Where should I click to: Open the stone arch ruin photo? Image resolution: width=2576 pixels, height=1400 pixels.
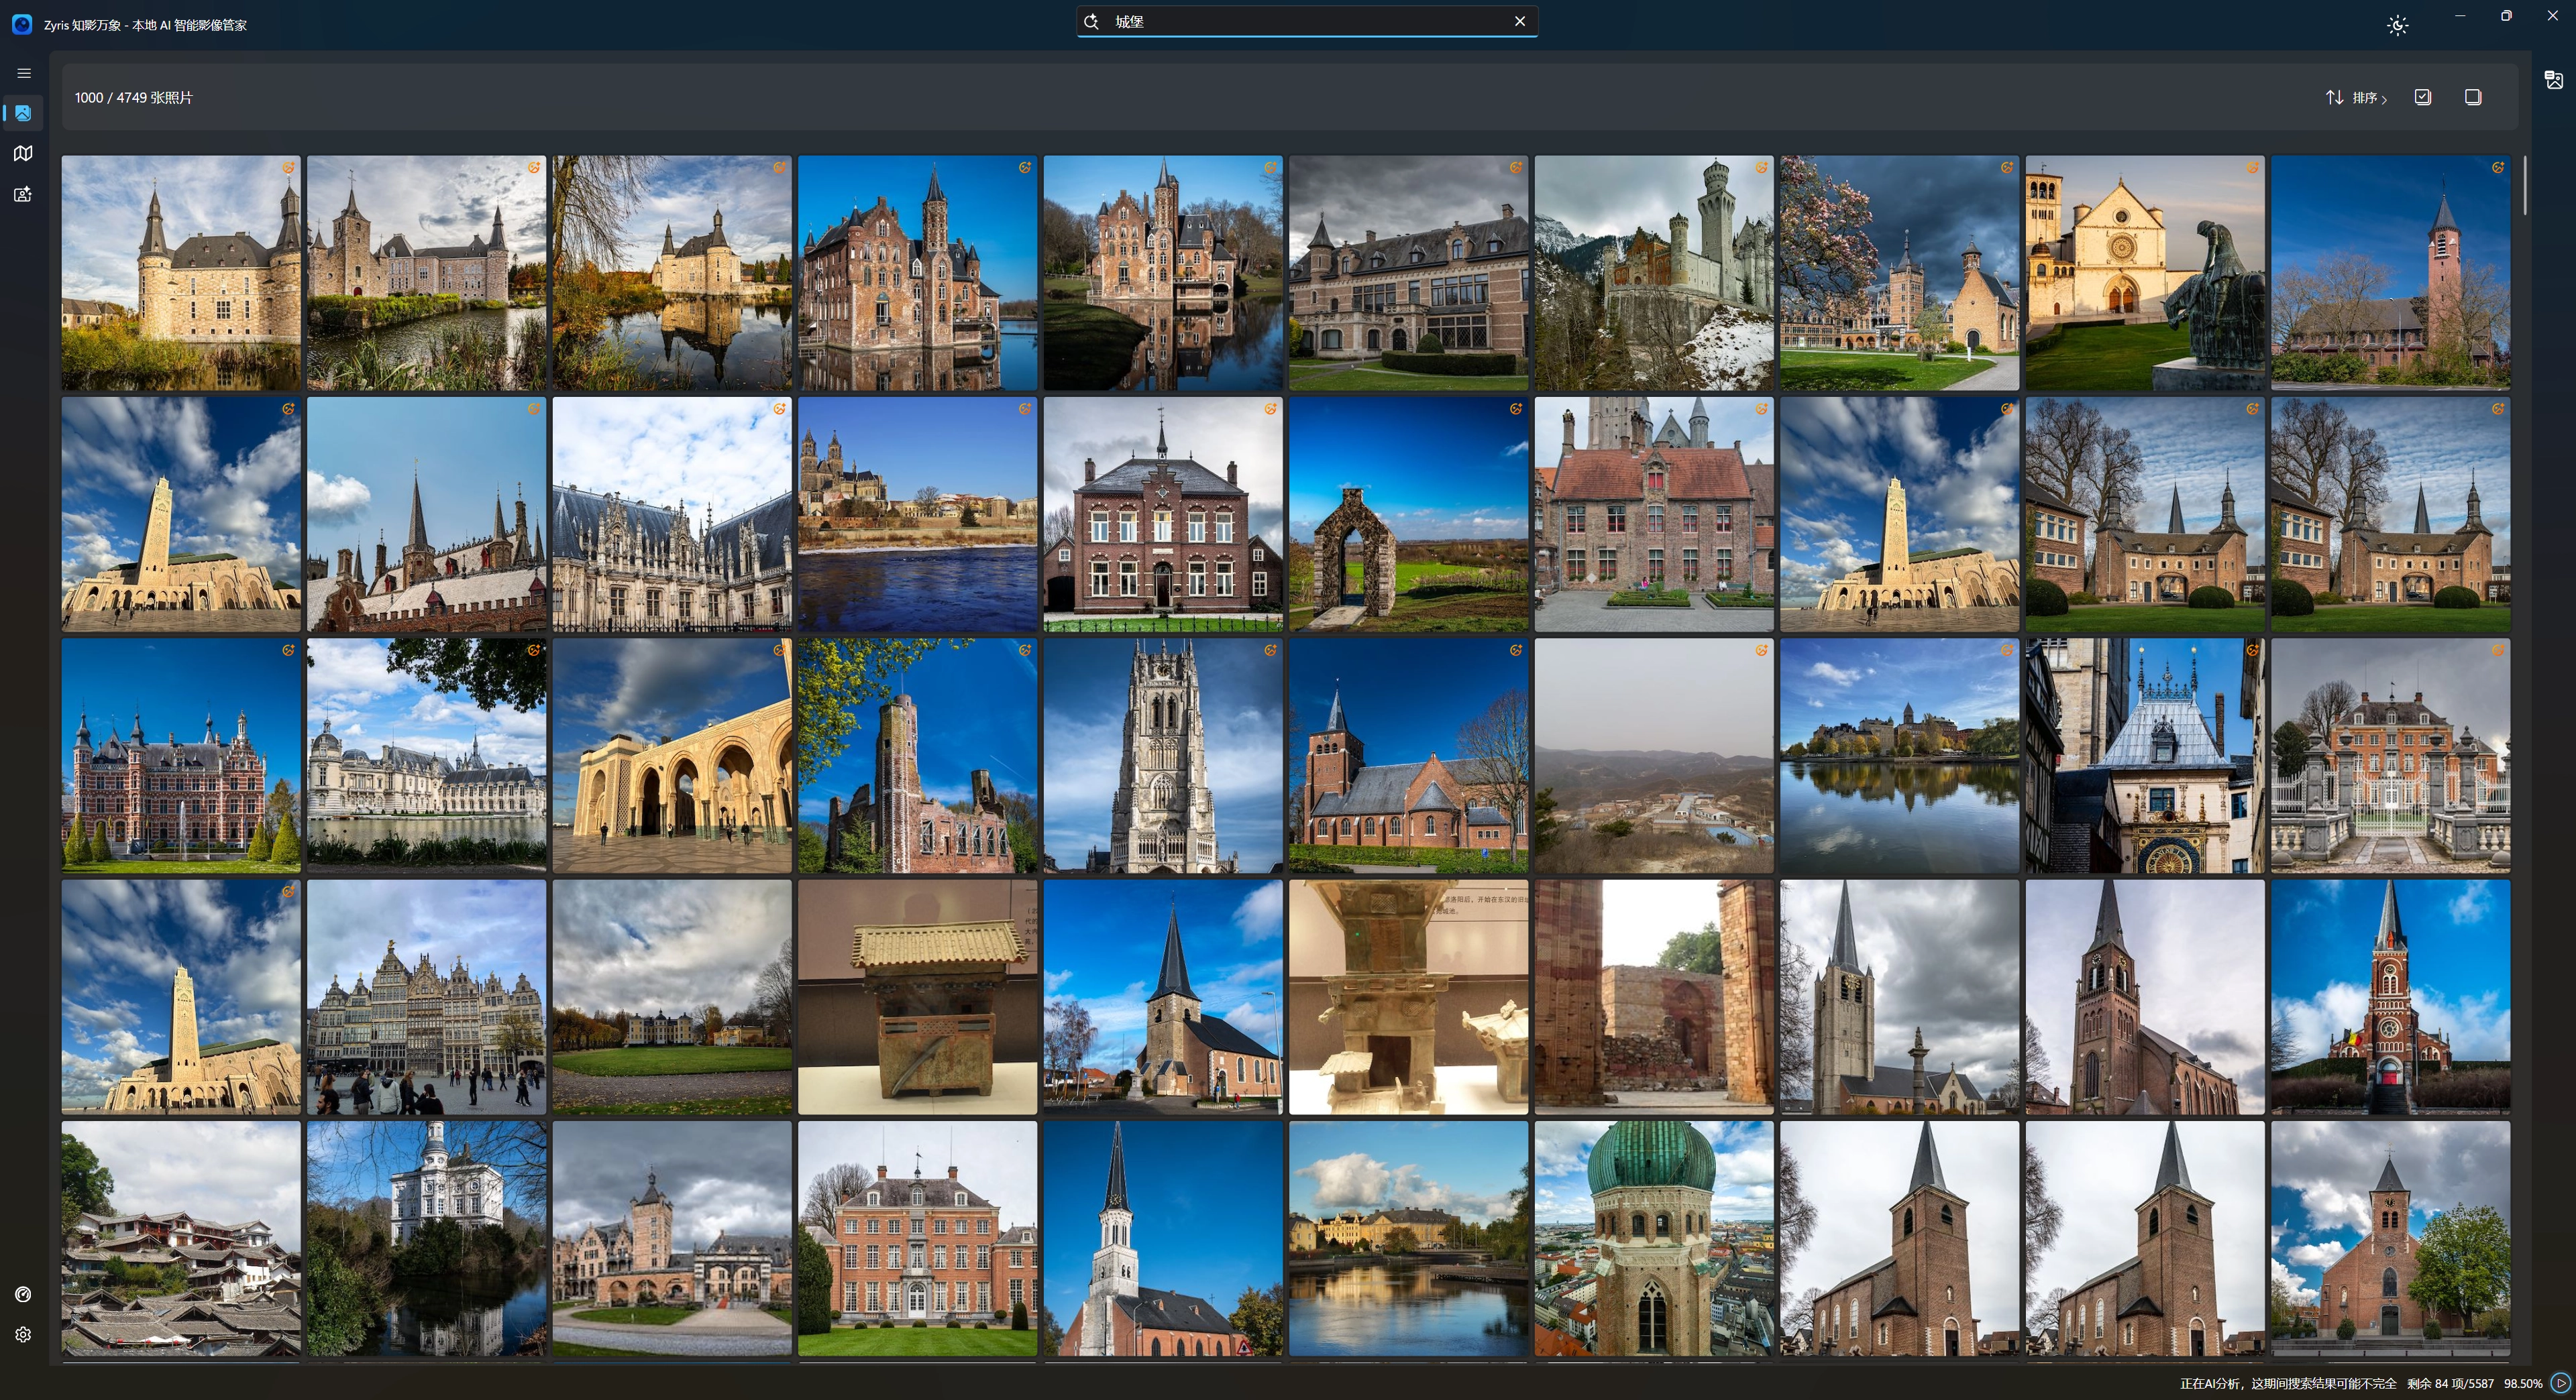[1408, 515]
